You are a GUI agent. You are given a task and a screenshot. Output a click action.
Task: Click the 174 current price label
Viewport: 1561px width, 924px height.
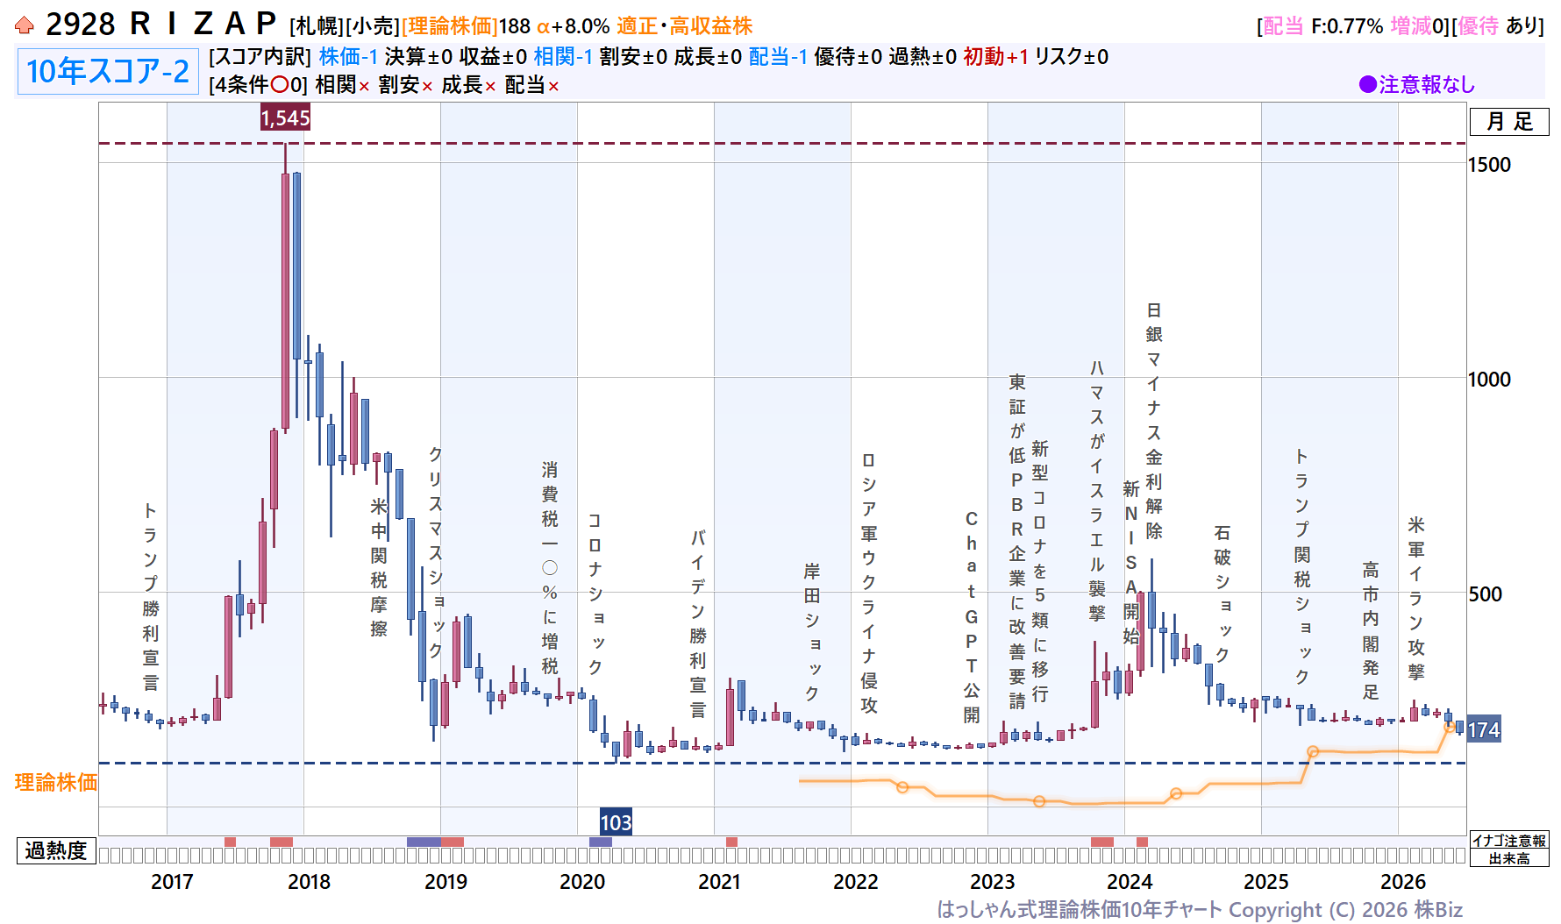point(1484,730)
